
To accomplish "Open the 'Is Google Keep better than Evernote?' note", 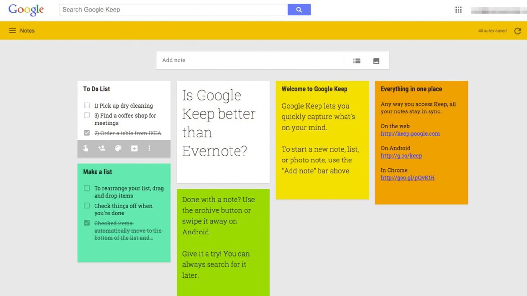I will (223, 132).
